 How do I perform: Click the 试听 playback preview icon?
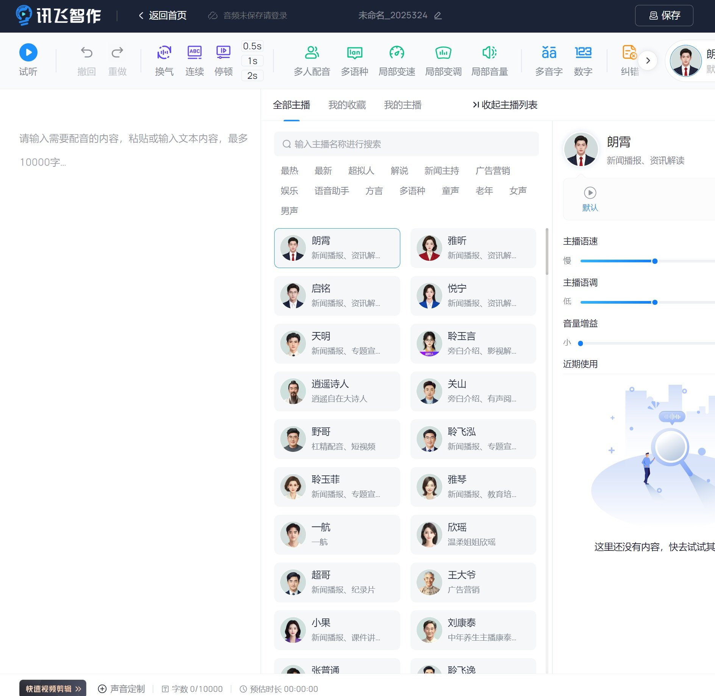(x=28, y=53)
